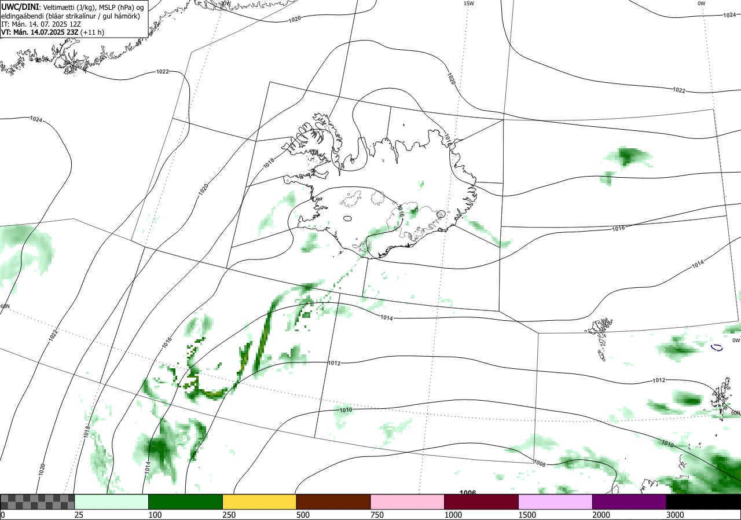The image size is (741, 520).
Task: Click the legend value "250"
Action: tap(229, 515)
